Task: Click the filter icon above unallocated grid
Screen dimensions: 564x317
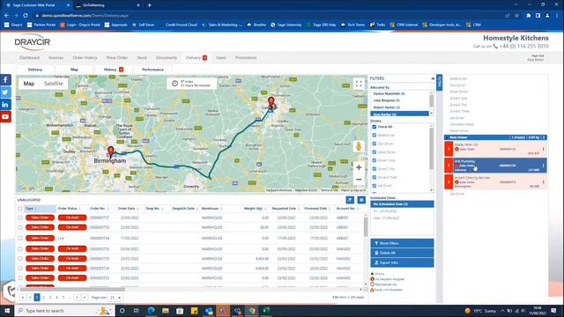Action: coord(350,200)
